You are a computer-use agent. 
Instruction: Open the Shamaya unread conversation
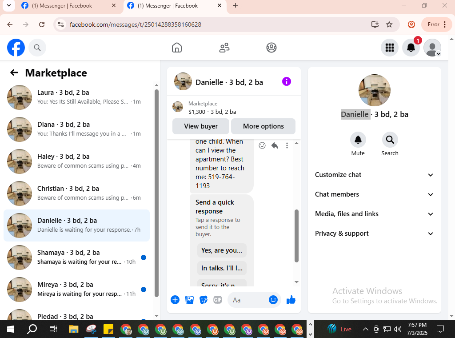click(x=76, y=257)
